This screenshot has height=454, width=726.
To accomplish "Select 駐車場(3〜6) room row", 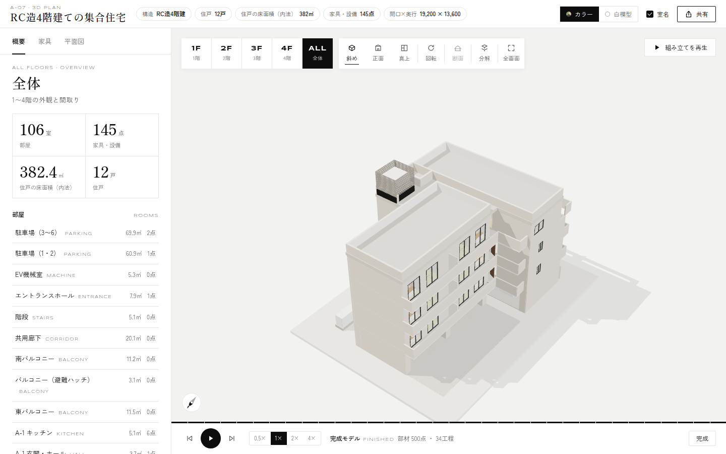I will pos(85,233).
